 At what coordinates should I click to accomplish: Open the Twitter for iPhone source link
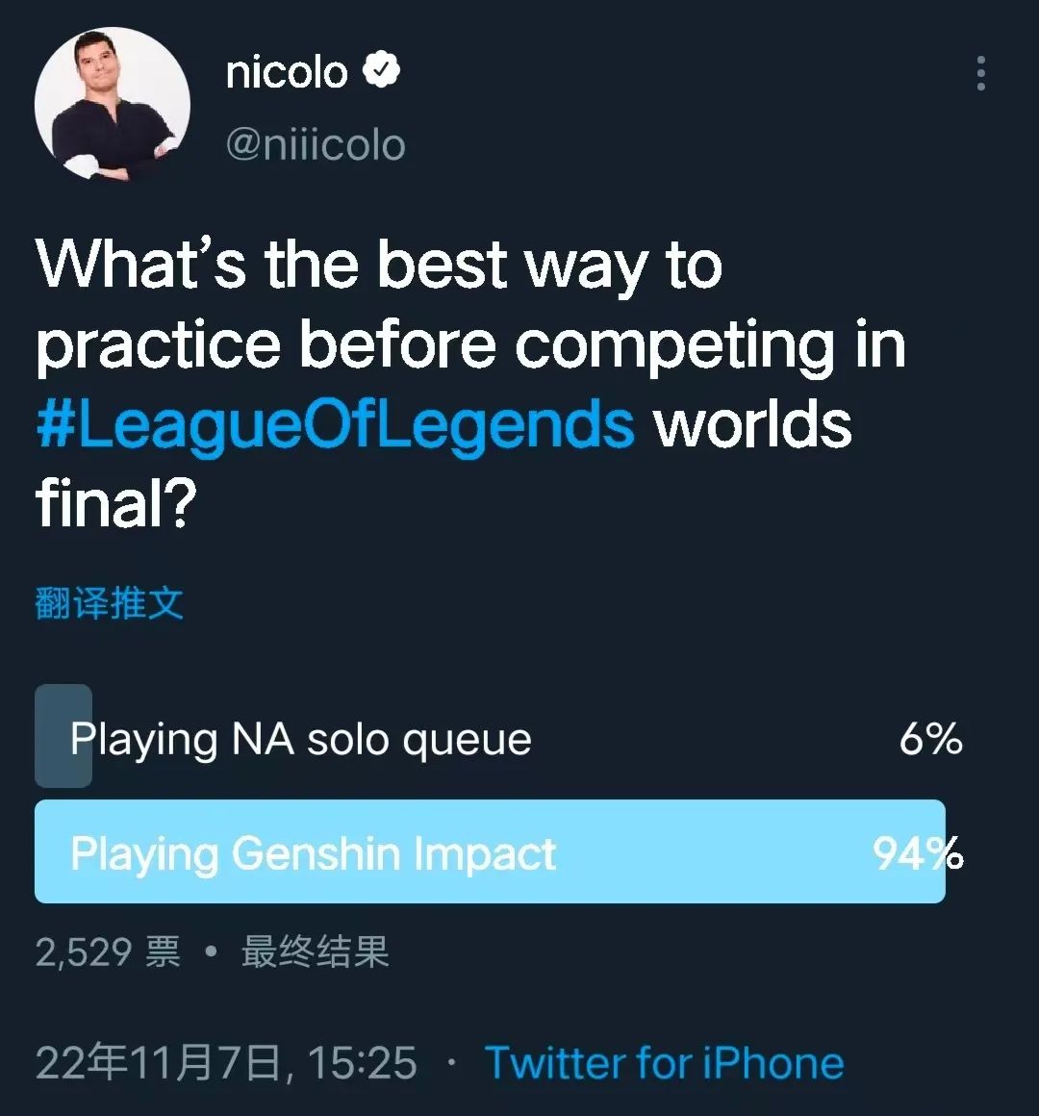click(x=664, y=1063)
